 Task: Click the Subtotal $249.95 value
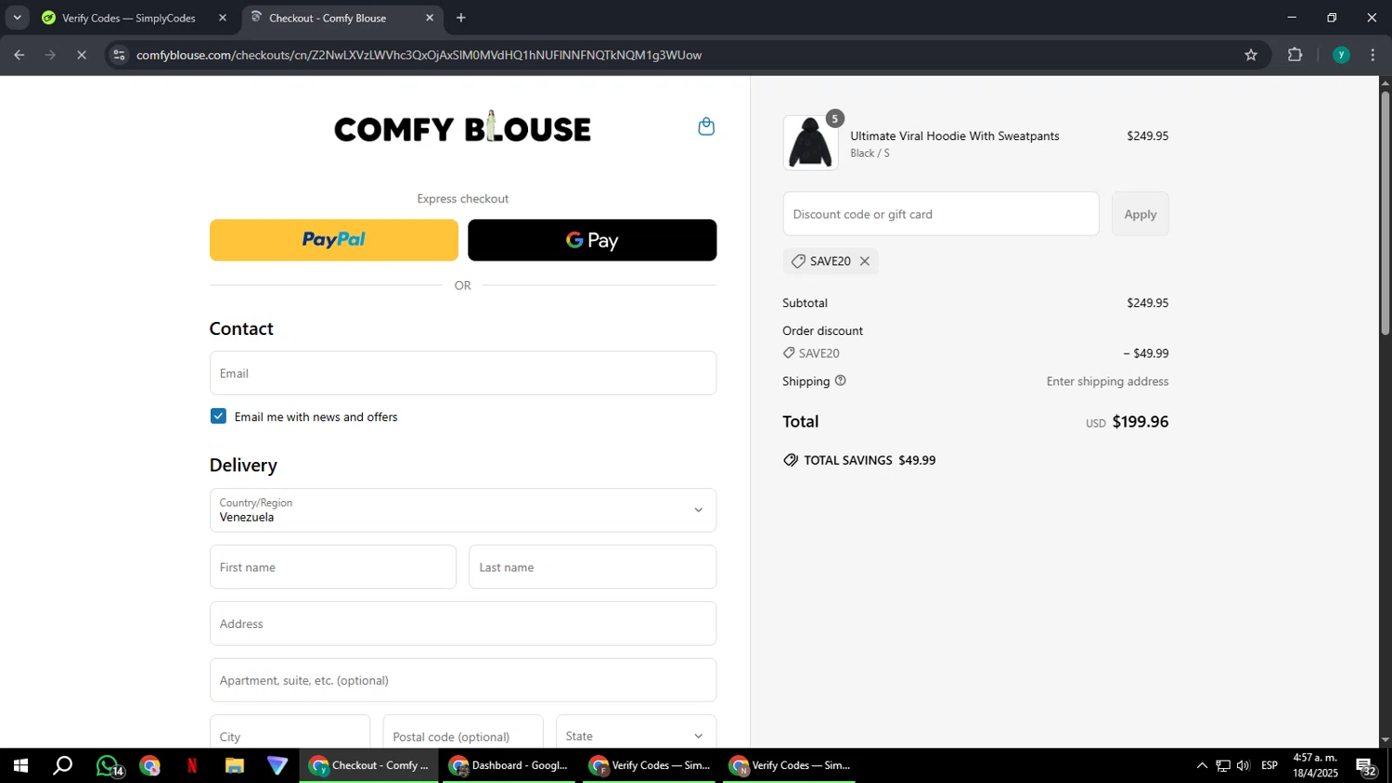(1147, 302)
